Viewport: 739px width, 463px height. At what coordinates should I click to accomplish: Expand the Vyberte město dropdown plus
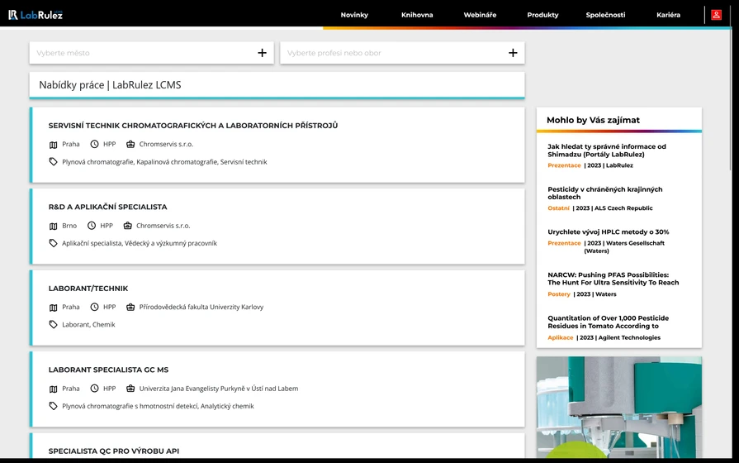262,53
